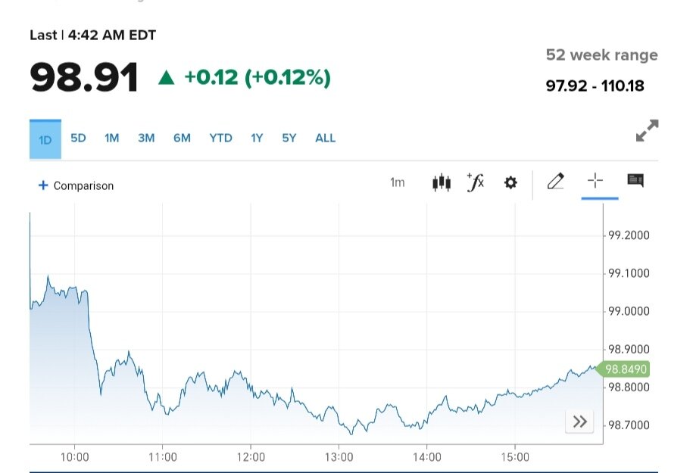Open the studies fx indicator menu
The image size is (696, 473).
coord(476,182)
